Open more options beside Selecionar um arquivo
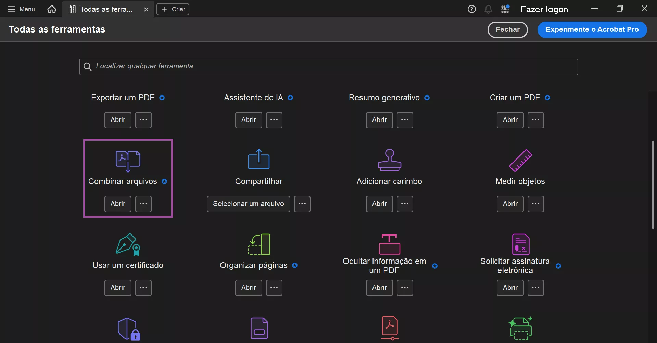Image resolution: width=657 pixels, height=343 pixels. (x=302, y=204)
